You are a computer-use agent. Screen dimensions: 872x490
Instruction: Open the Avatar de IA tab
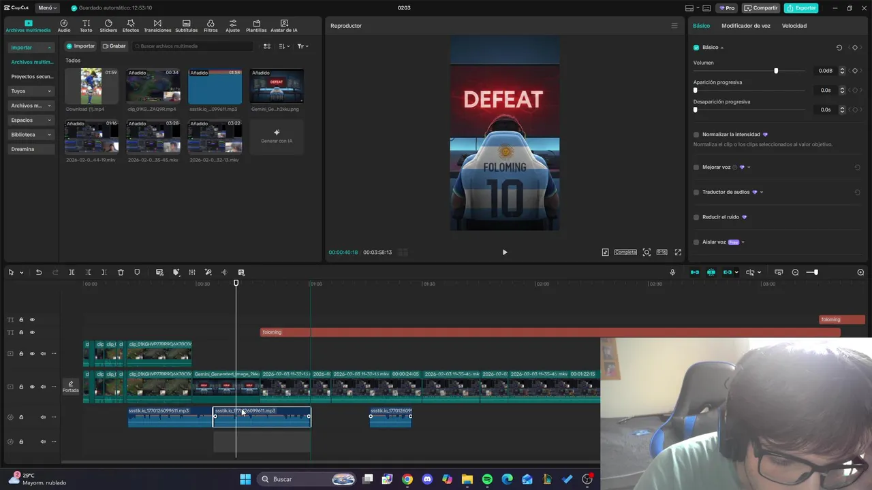[284, 26]
